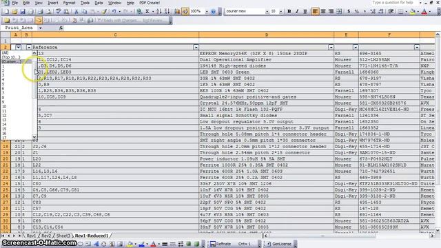
Task: Open the Edit menu
Action: (26, 3)
